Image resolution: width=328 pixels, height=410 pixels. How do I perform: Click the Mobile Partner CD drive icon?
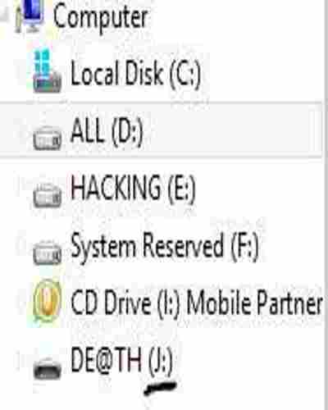point(47,301)
